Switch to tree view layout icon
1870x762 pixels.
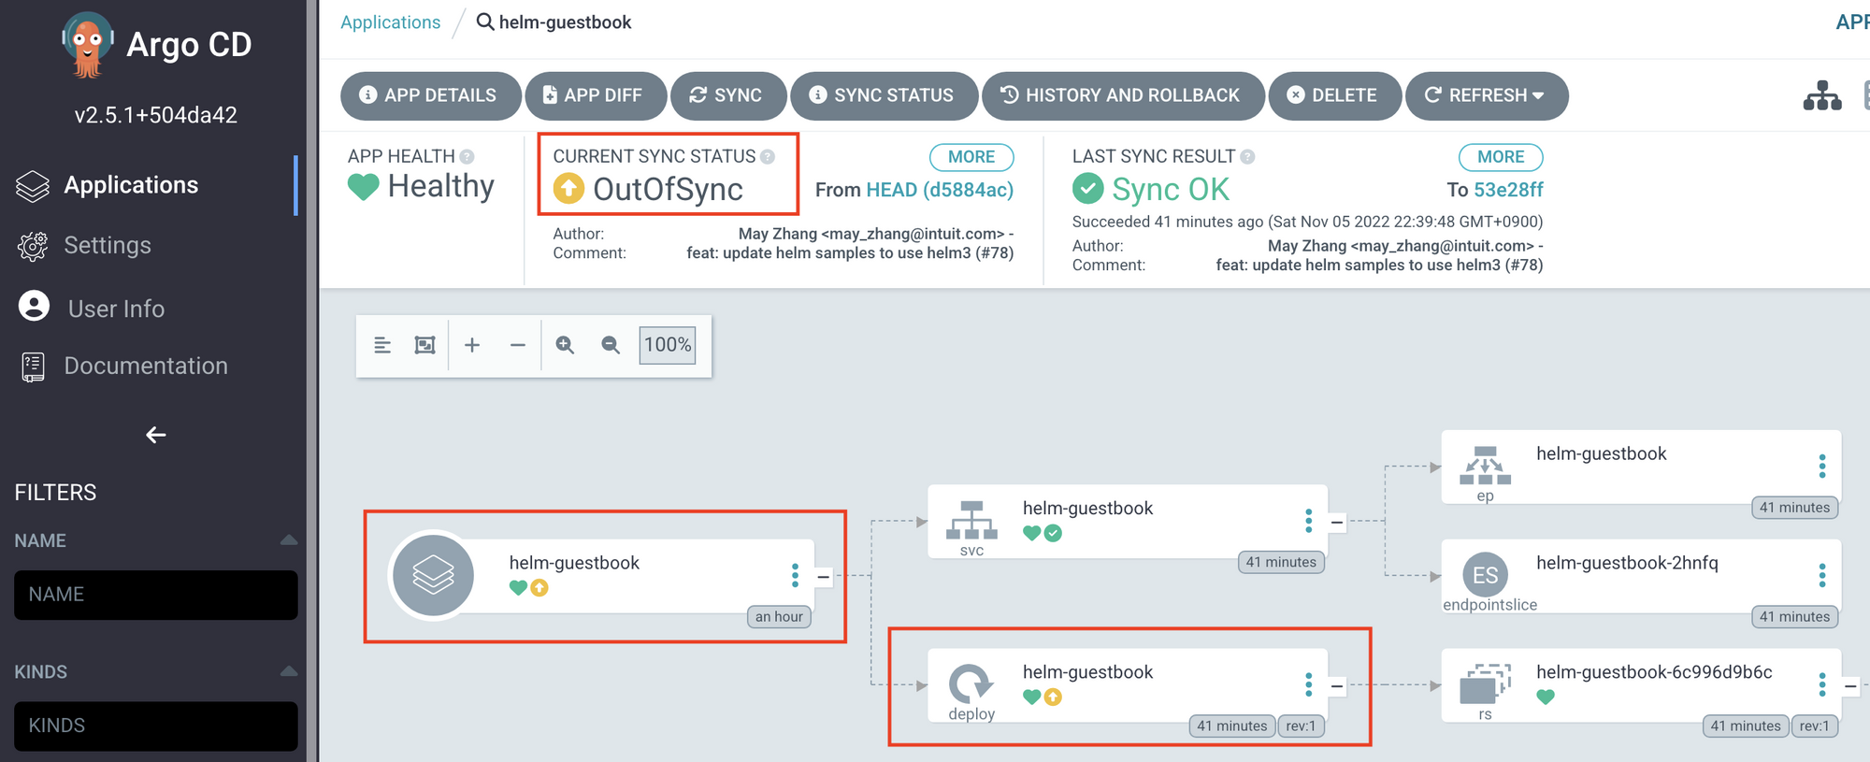tap(1822, 95)
